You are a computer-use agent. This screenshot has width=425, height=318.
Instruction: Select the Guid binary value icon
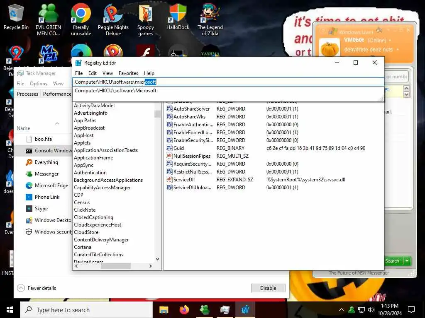169,148
